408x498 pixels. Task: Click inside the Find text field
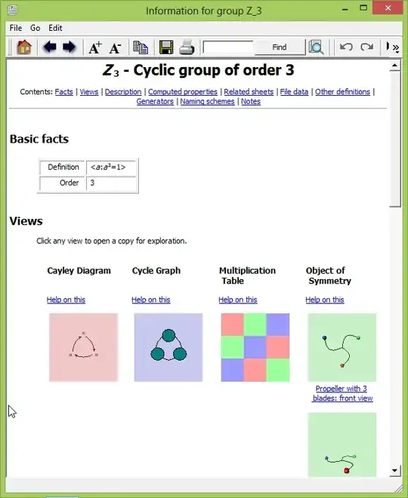[228, 48]
